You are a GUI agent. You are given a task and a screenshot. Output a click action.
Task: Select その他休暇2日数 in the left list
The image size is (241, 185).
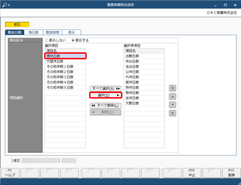[x=65, y=72]
